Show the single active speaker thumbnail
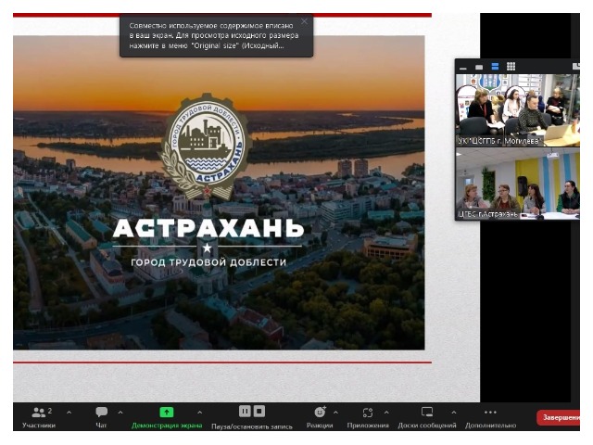This screenshot has width=593, height=445. coord(479,67)
